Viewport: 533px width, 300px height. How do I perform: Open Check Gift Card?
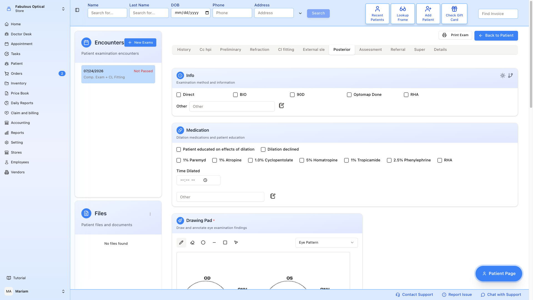[x=454, y=14]
